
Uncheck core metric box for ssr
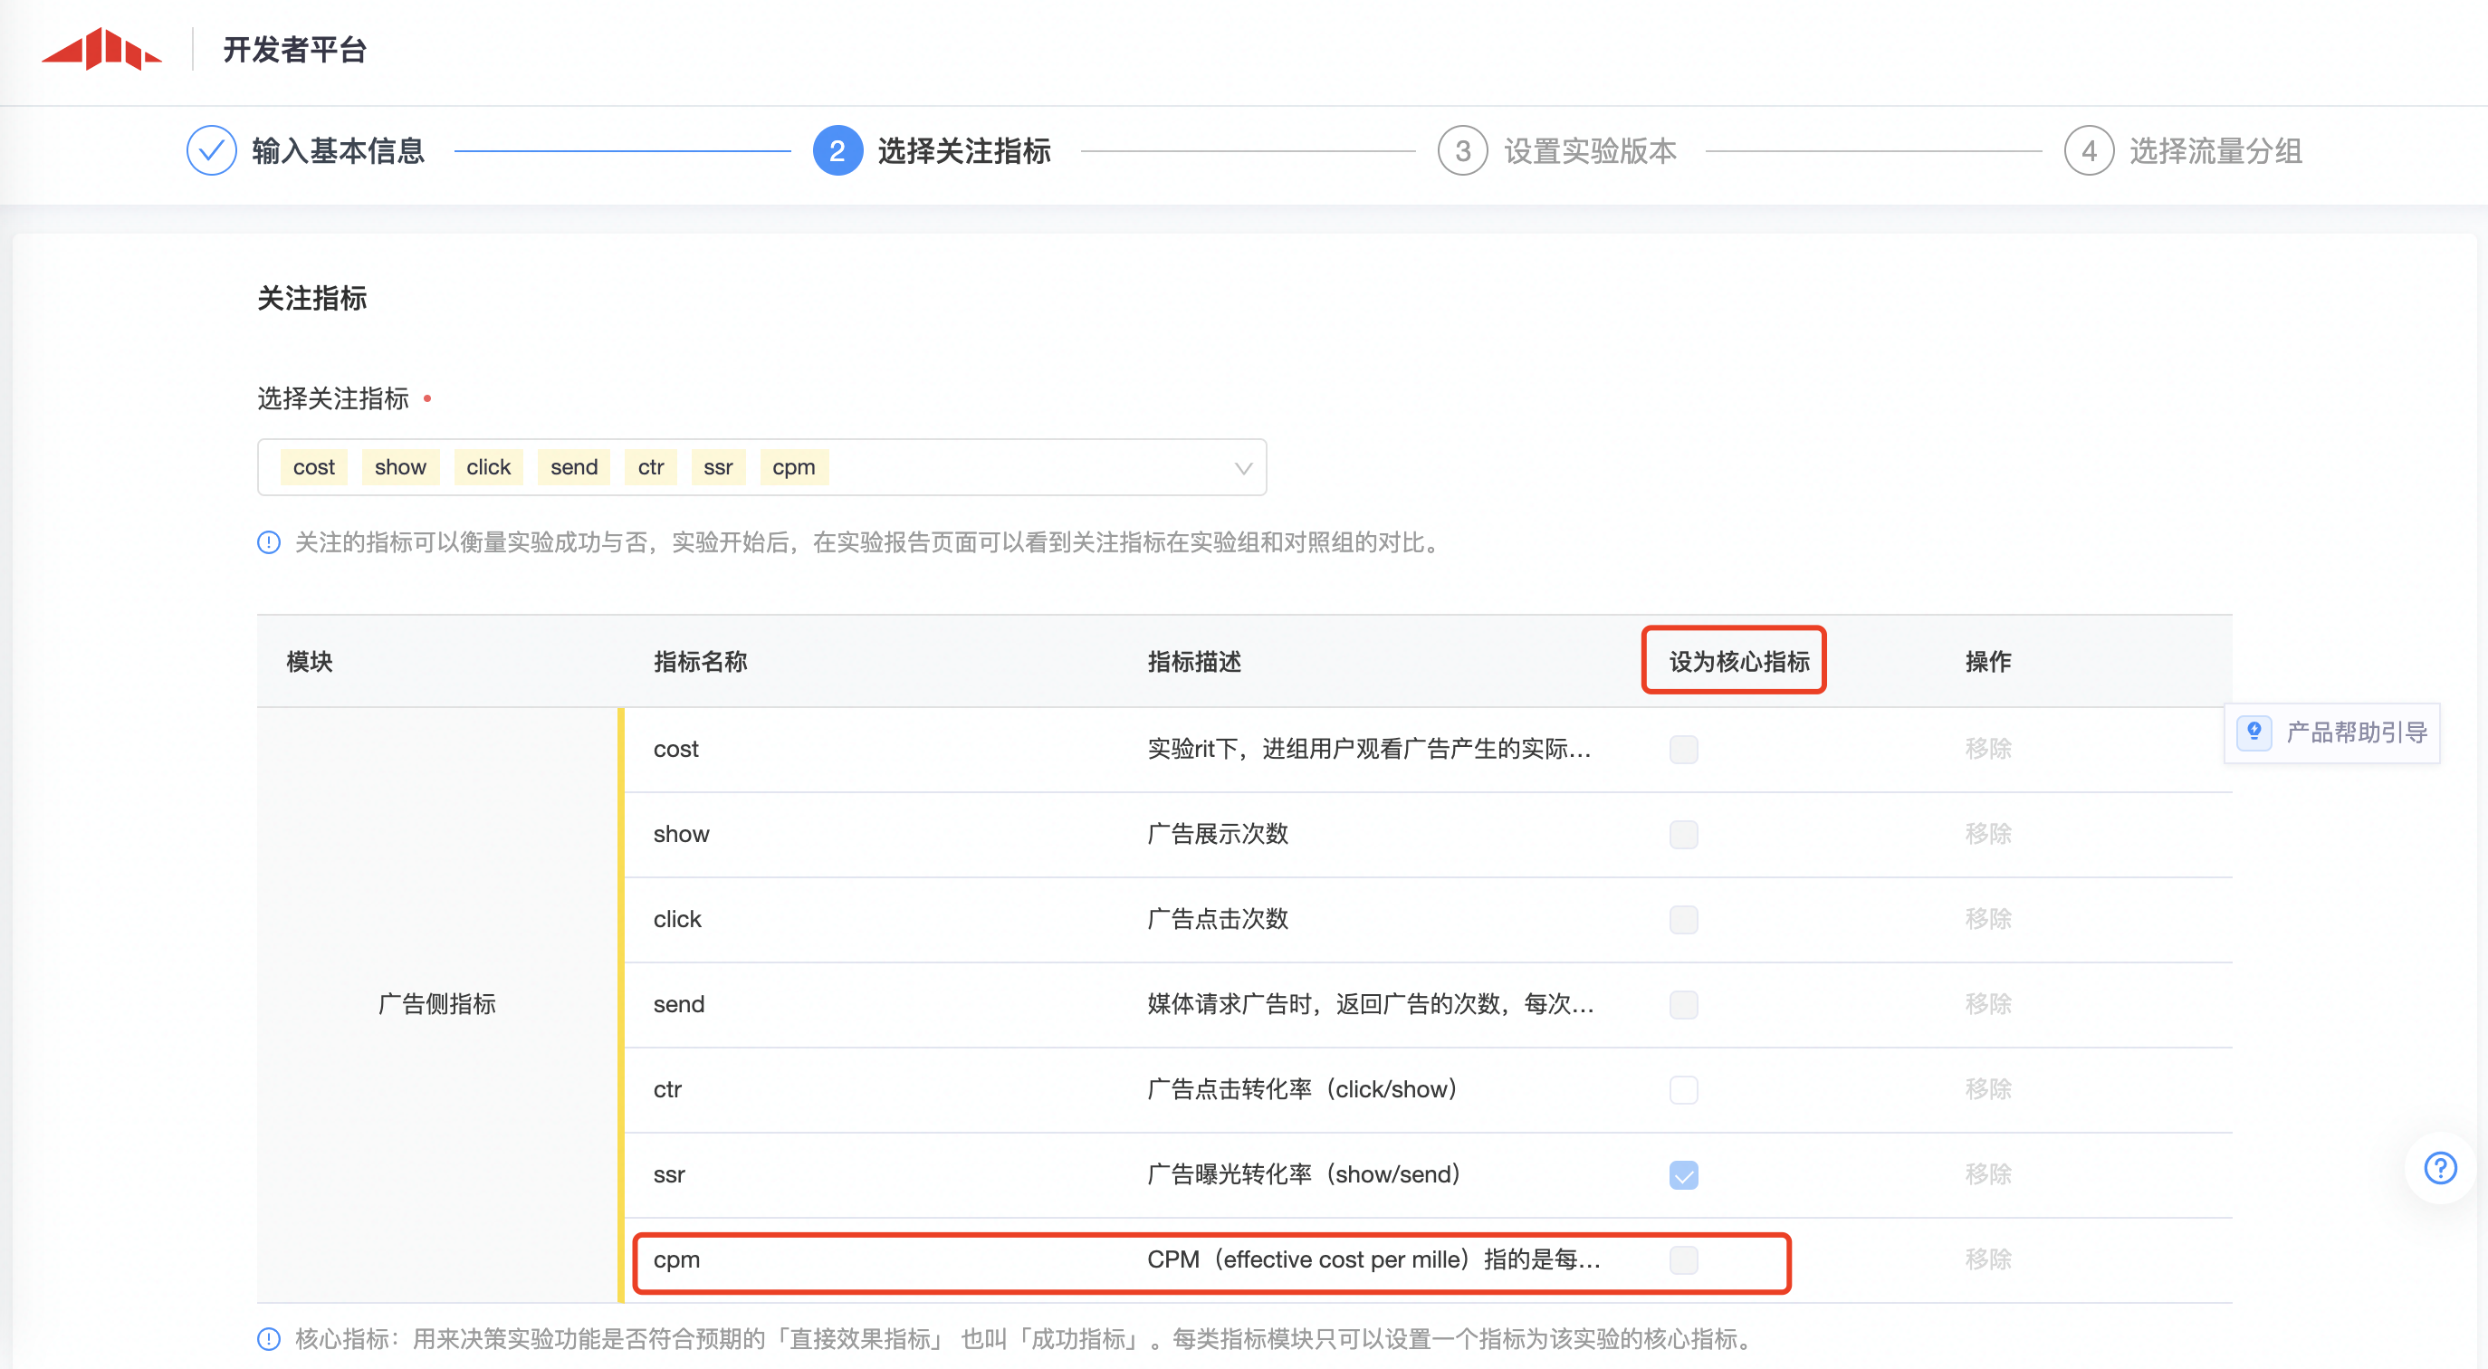click(1683, 1175)
